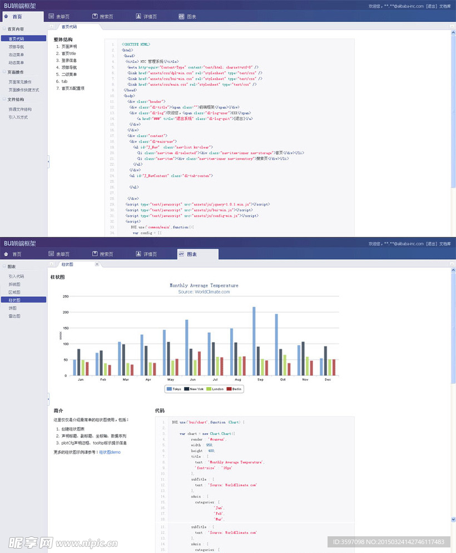Open 资源文件结构 in the sidebar
Image resolution: width=456 pixels, height=553 pixels.
[20, 109]
